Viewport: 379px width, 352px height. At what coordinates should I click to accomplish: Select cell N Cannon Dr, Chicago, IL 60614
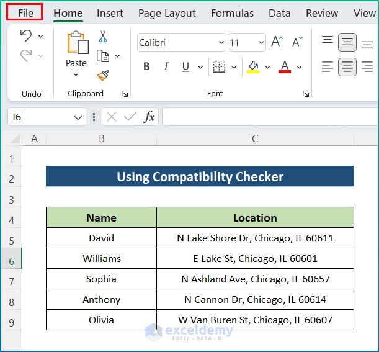coord(255,299)
